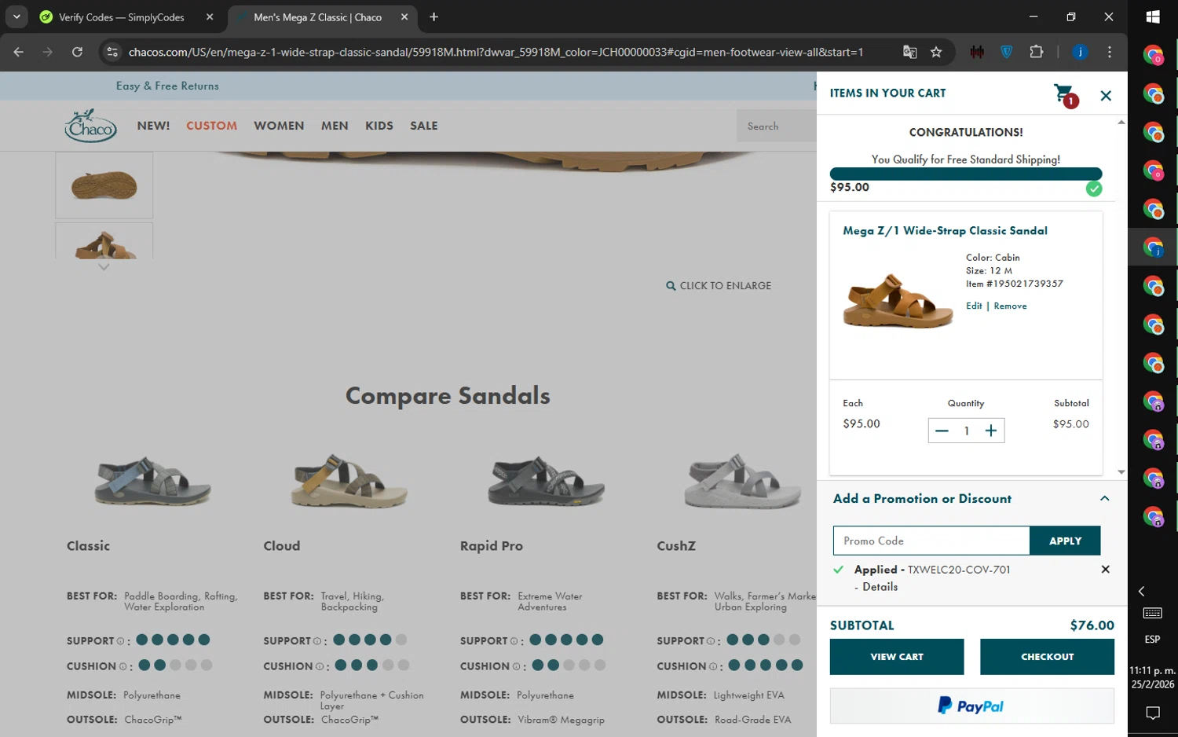Open the WOMEN menu
Screen dimensions: 1178x737
pos(279,126)
